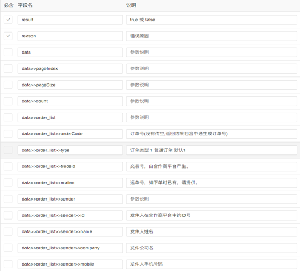The width and height of the screenshot is (300, 271).
Task: Tick required checkbox in data>>count row
Action: (8, 101)
